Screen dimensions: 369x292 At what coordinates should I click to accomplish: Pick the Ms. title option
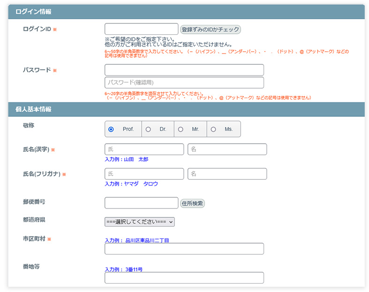click(213, 129)
